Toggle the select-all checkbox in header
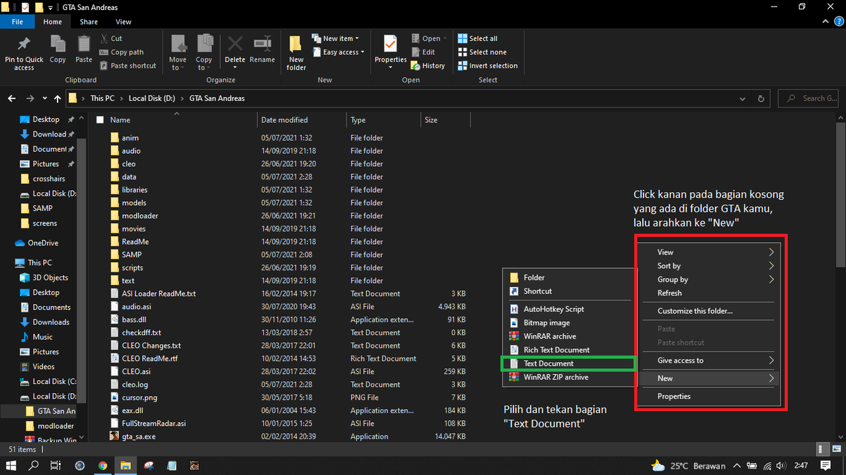 coord(100,120)
